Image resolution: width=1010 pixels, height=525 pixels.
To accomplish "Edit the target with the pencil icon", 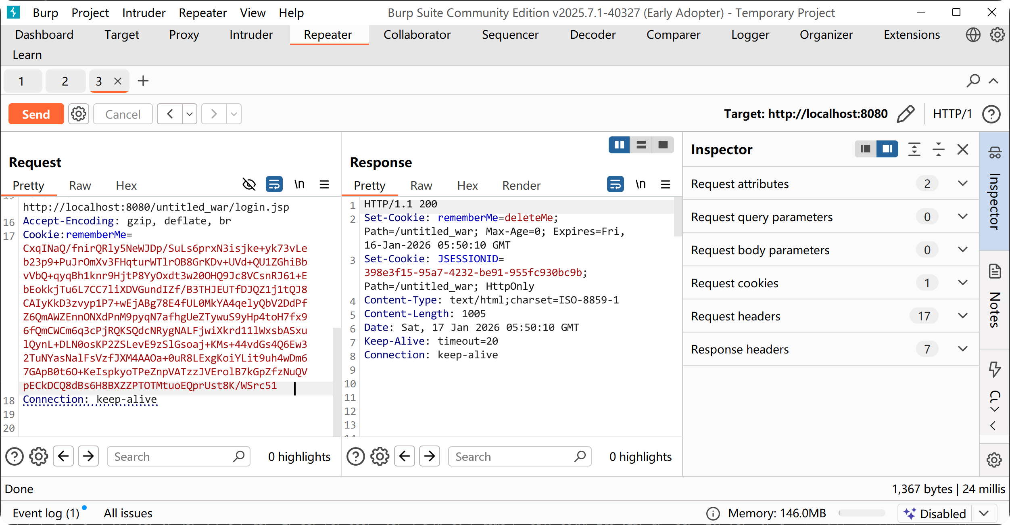I will tap(906, 114).
